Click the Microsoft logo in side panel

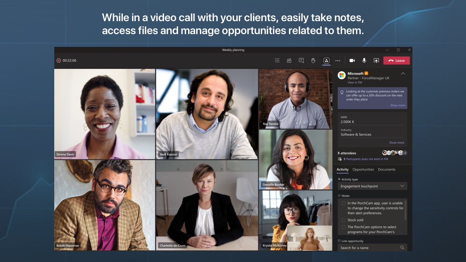pos(341,75)
